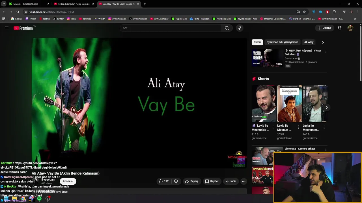Open the nuriben - Channel S... bookmark
The width and height of the screenshot is (362, 203).
pos(302,19)
